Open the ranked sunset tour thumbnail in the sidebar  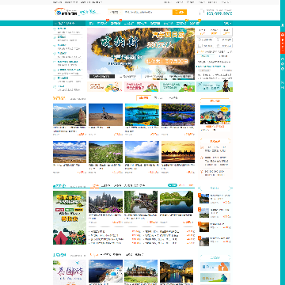click(x=204, y=227)
